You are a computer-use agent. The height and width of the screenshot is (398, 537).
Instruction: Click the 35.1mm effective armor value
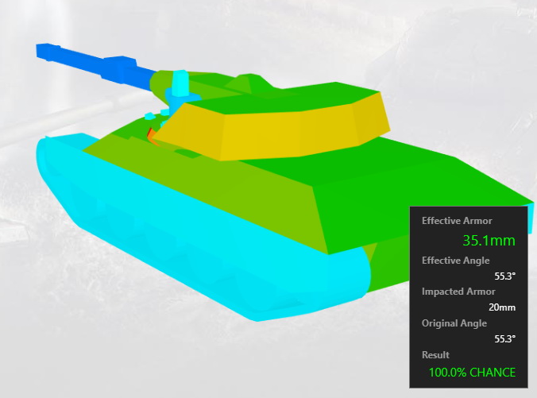(489, 241)
